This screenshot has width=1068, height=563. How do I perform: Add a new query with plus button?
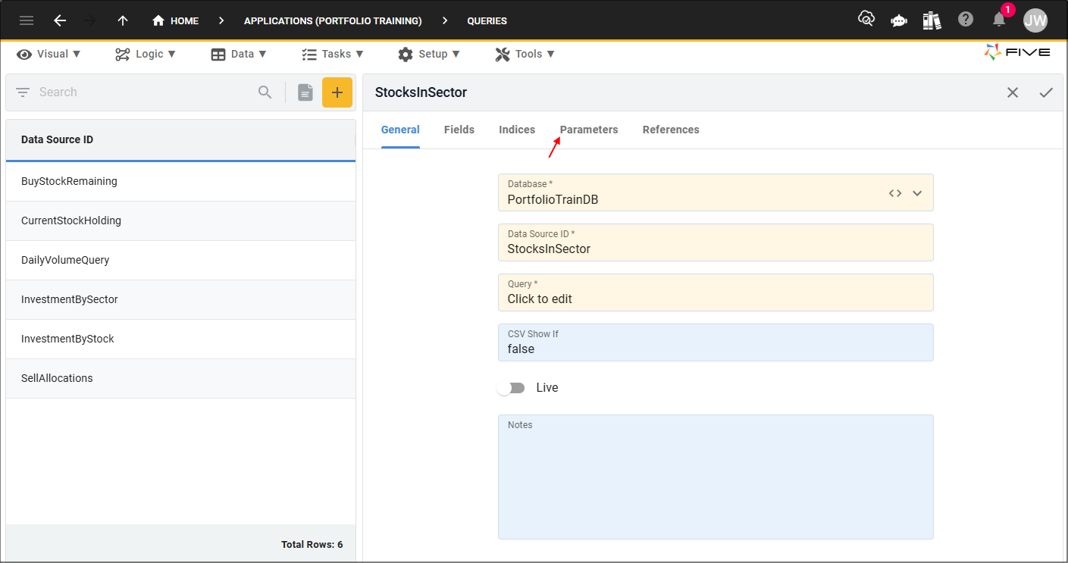tap(337, 92)
